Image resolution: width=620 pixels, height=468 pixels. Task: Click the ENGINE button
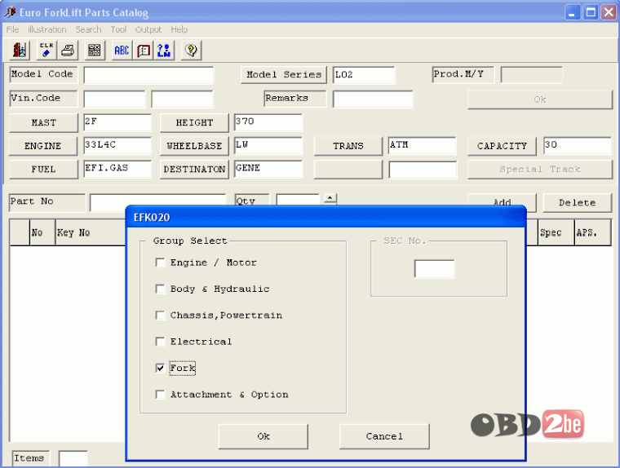coord(43,146)
